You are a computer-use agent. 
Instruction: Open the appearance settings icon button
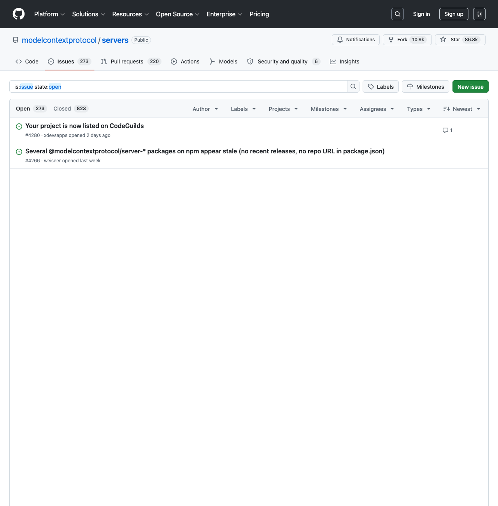[479, 14]
